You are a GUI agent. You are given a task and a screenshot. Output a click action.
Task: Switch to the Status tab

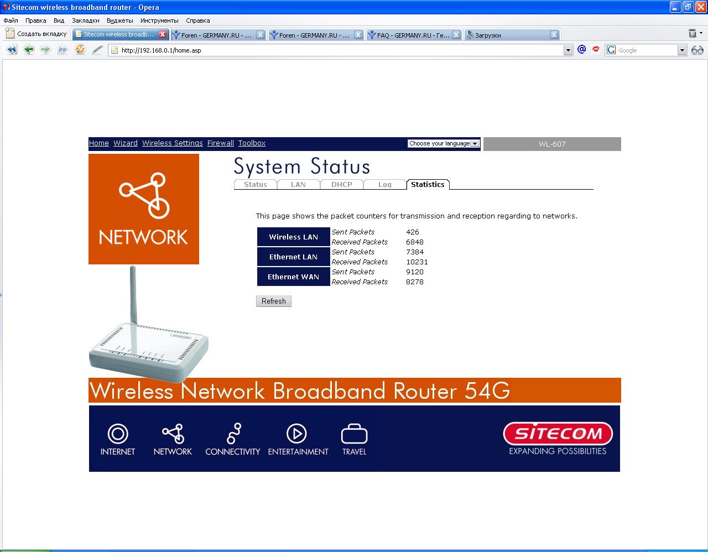click(256, 184)
